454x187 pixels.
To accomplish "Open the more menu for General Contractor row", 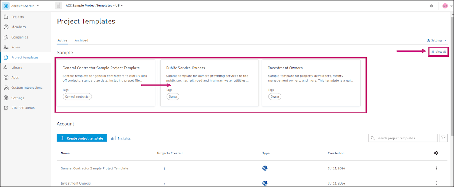I will (x=436, y=169).
